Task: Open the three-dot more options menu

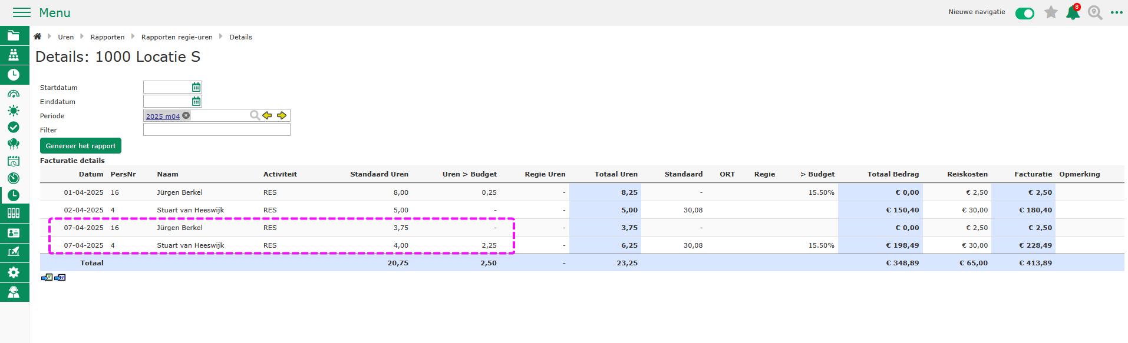Action: (1116, 12)
